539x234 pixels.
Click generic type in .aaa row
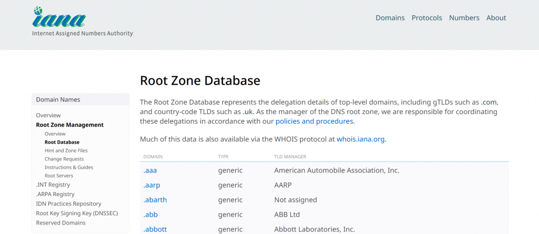[x=231, y=170]
